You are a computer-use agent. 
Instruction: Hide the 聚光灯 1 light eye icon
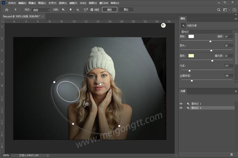(x=181, y=104)
